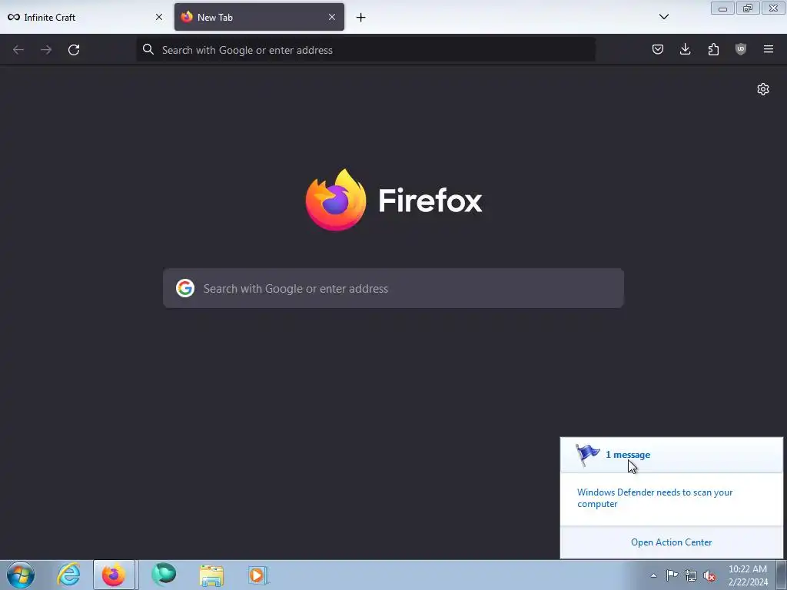Go back one page
787x590 pixels.
(18, 50)
